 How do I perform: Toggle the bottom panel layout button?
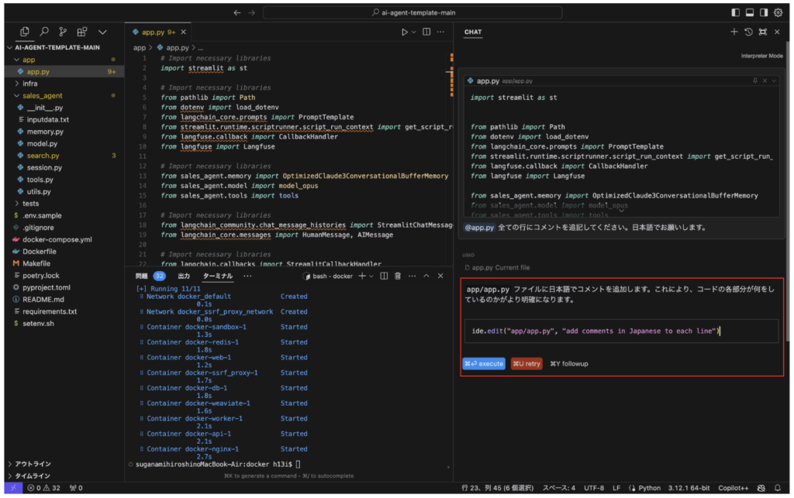coord(750,12)
